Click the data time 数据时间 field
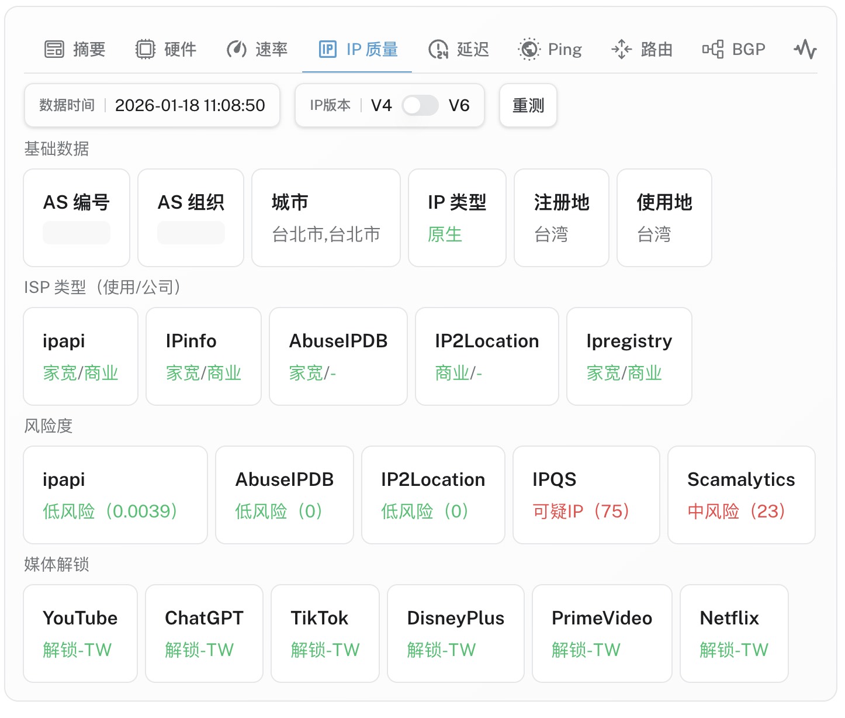The width and height of the screenshot is (845, 718). (x=152, y=106)
